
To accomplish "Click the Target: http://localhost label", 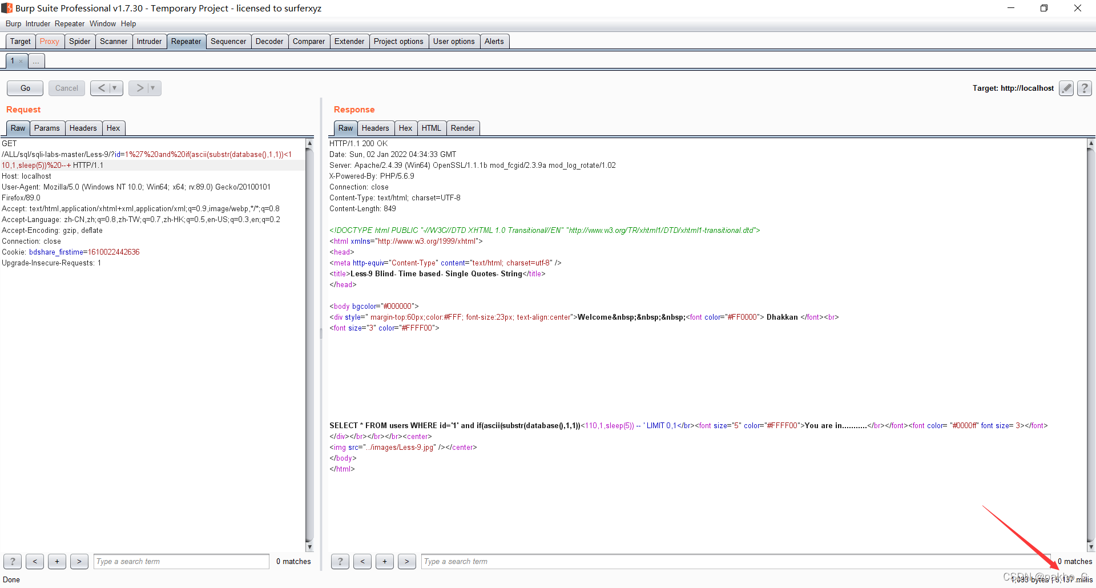I will (1013, 88).
